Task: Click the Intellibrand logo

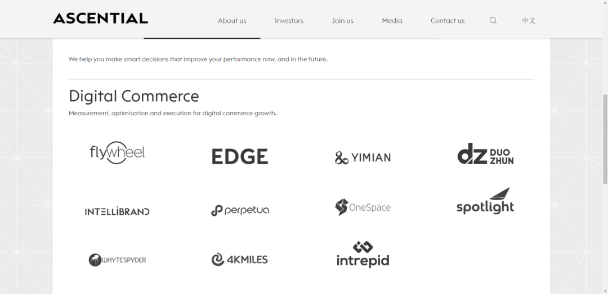Action: coord(117,211)
